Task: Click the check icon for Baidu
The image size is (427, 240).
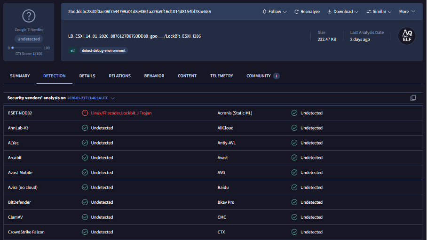Action: point(294,187)
